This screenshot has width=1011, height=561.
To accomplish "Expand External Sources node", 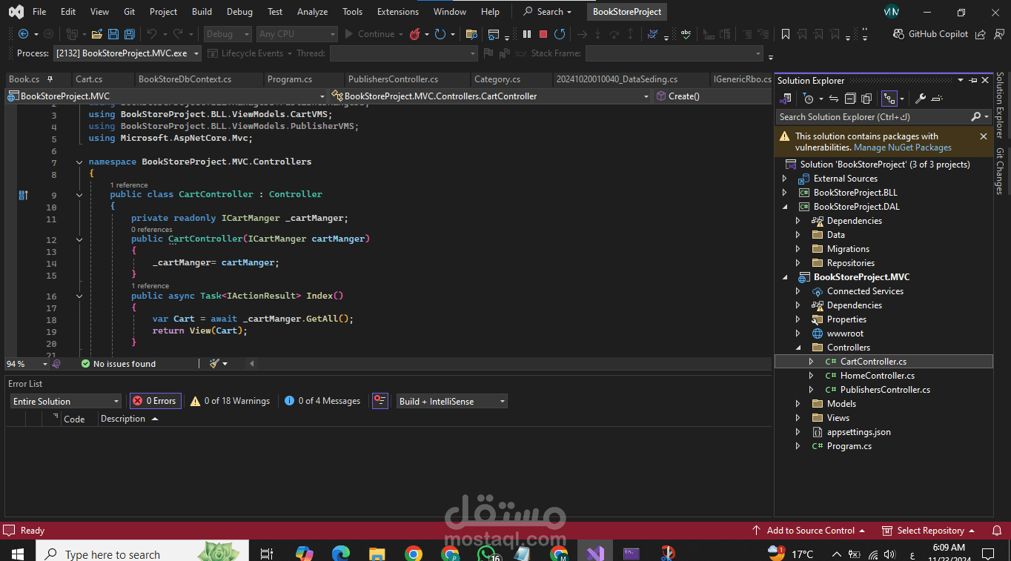I will [784, 179].
